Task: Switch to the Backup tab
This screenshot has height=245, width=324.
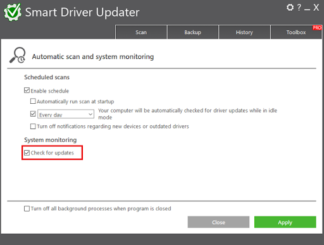Action: coord(192,32)
